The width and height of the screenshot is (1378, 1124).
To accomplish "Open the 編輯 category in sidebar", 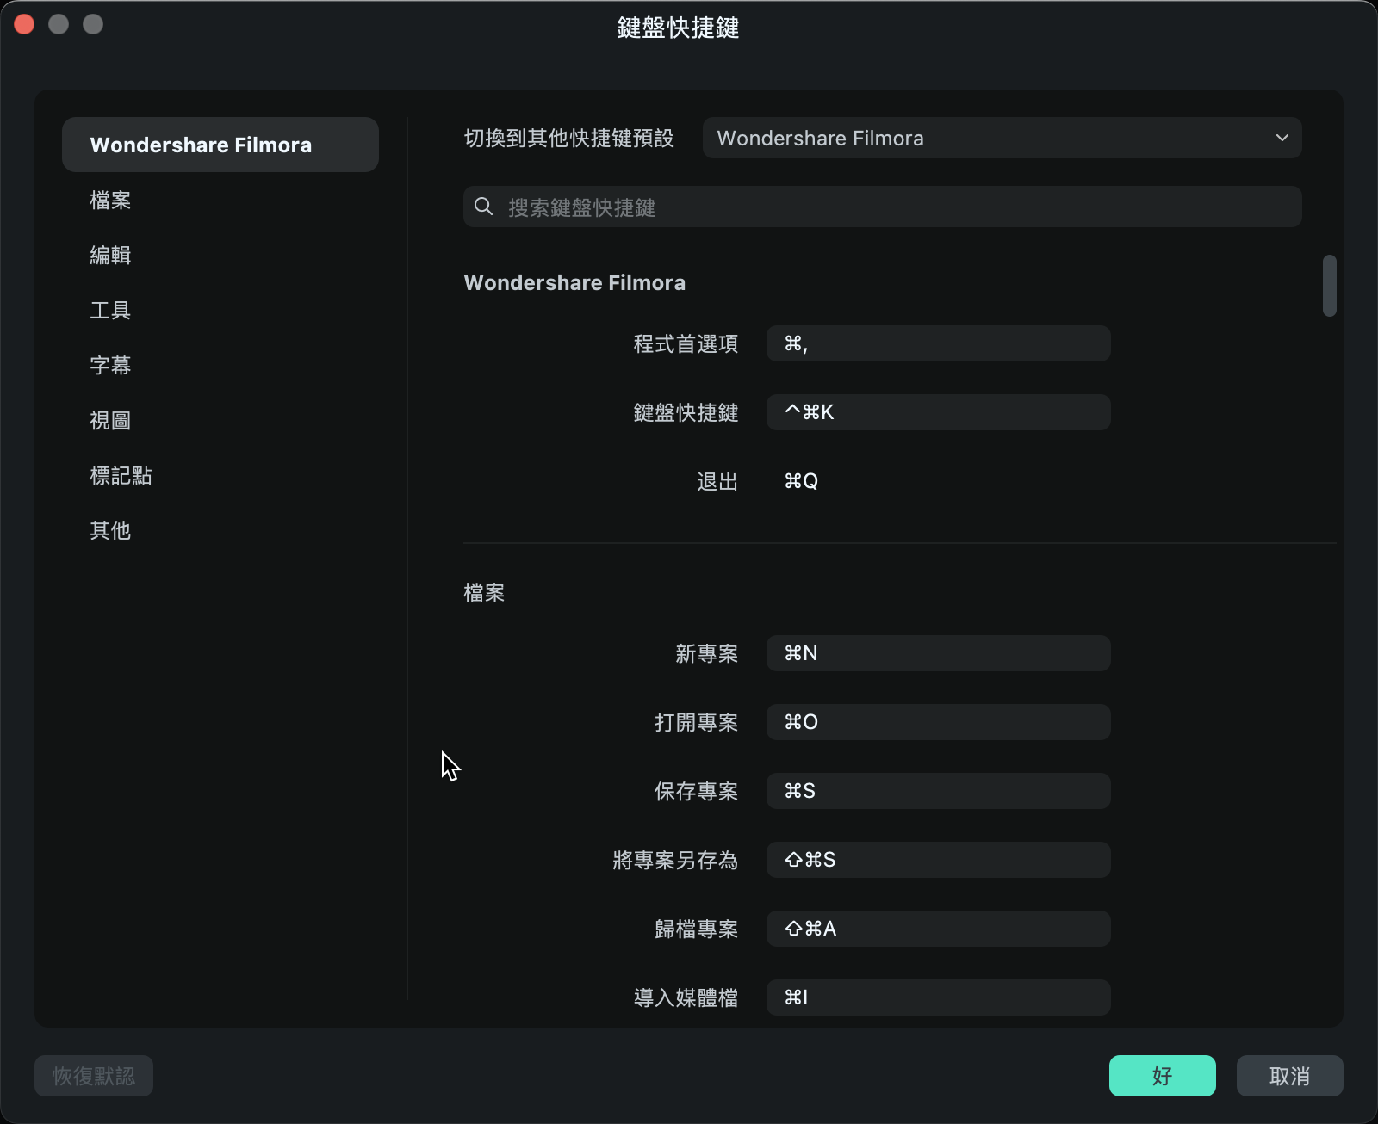I will (x=110, y=255).
